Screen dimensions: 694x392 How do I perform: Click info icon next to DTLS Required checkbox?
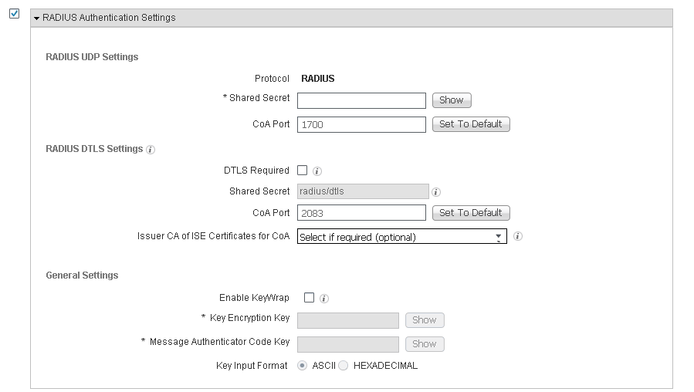317,171
